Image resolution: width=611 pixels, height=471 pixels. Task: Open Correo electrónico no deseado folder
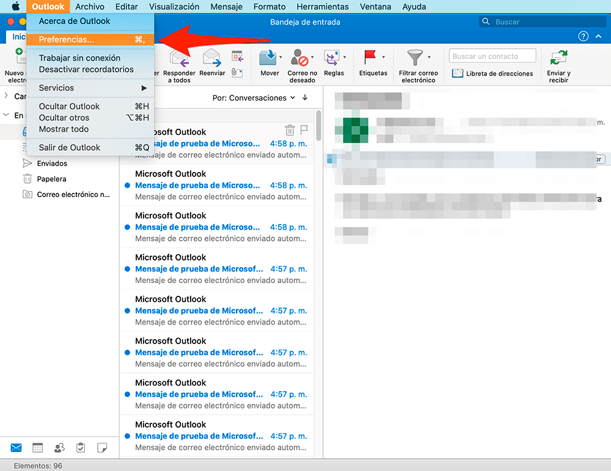point(73,195)
